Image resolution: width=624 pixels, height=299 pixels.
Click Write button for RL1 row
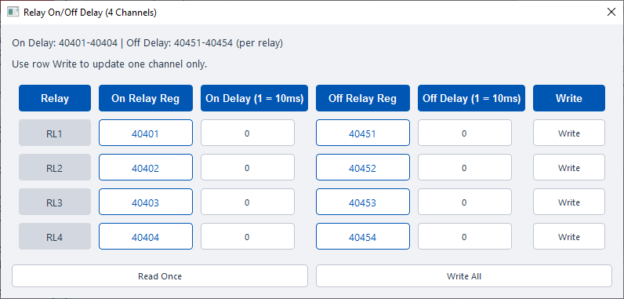tap(569, 133)
